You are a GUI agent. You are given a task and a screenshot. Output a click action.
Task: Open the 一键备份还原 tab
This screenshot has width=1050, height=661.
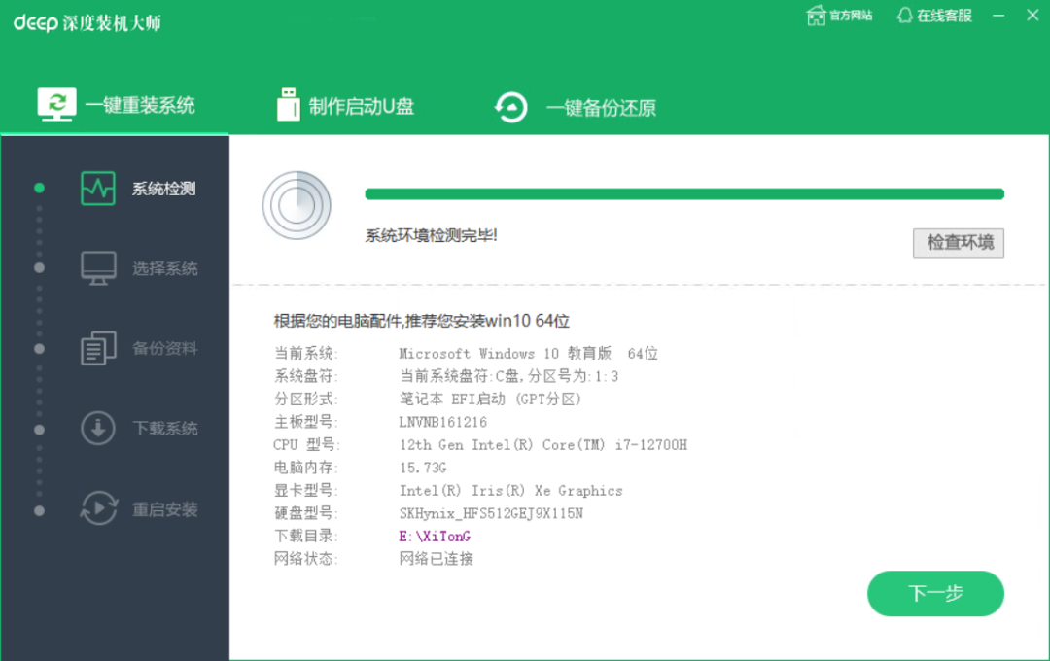pos(575,107)
